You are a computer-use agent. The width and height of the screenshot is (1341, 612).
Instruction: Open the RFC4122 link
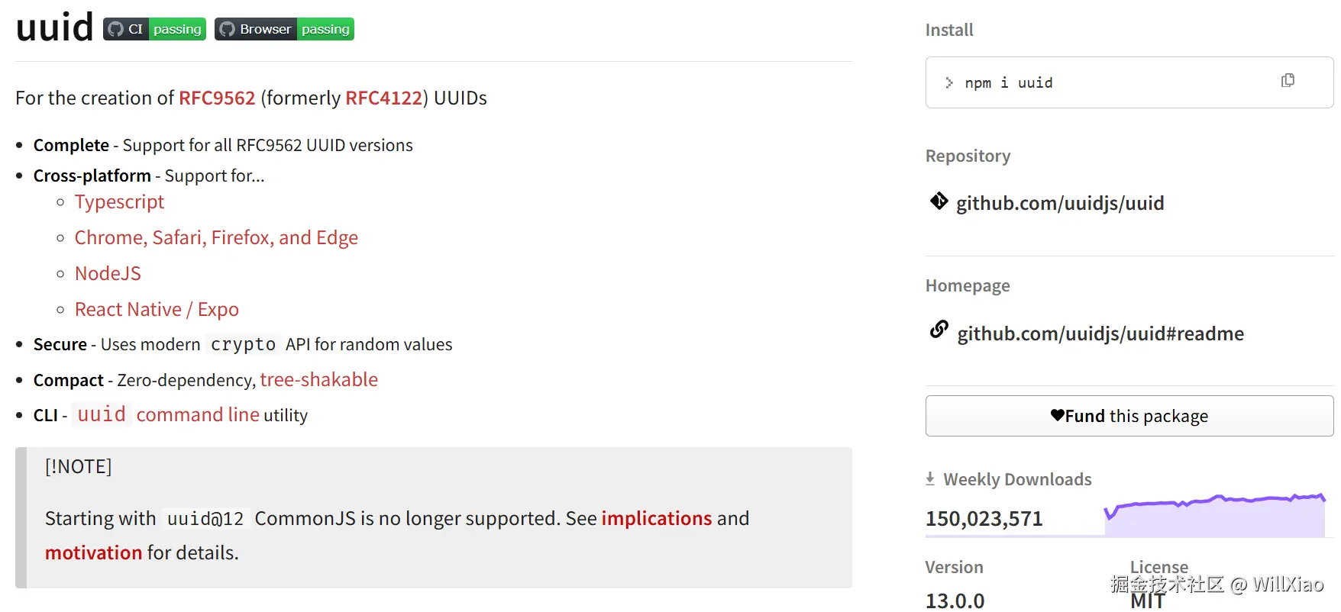(383, 98)
